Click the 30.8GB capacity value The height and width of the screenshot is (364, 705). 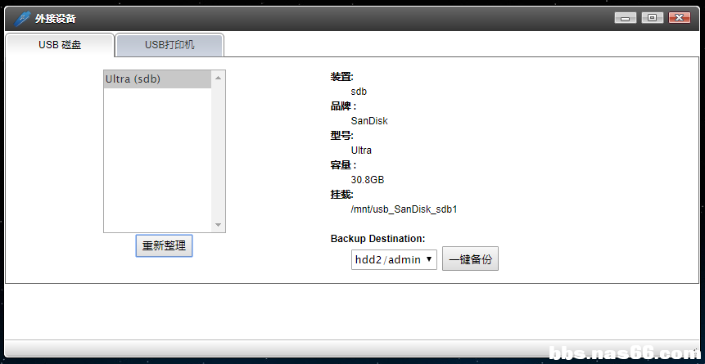368,180
